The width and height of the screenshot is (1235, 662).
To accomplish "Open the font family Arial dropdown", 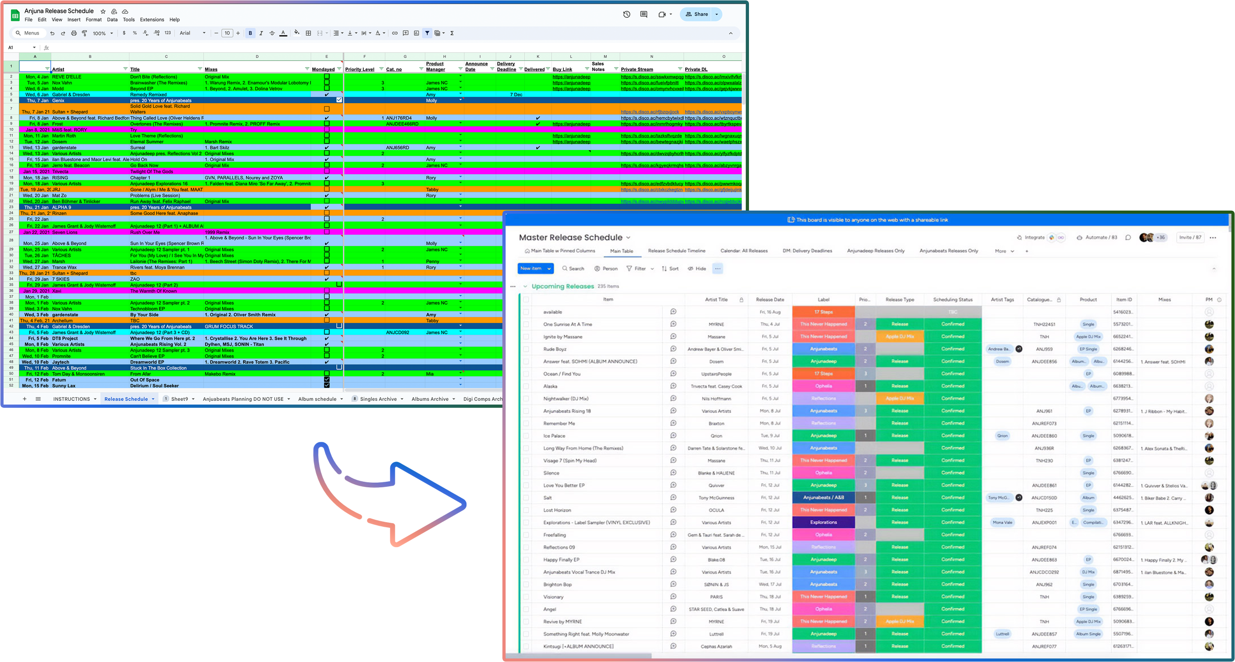I will click(x=193, y=33).
